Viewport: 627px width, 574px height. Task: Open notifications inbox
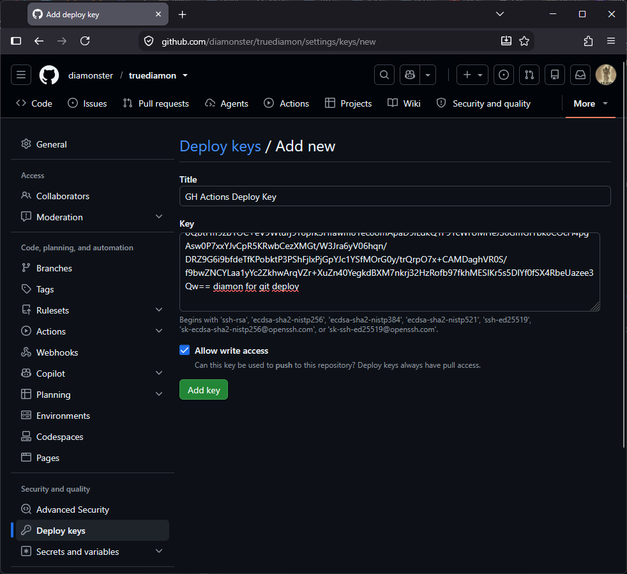(580, 75)
